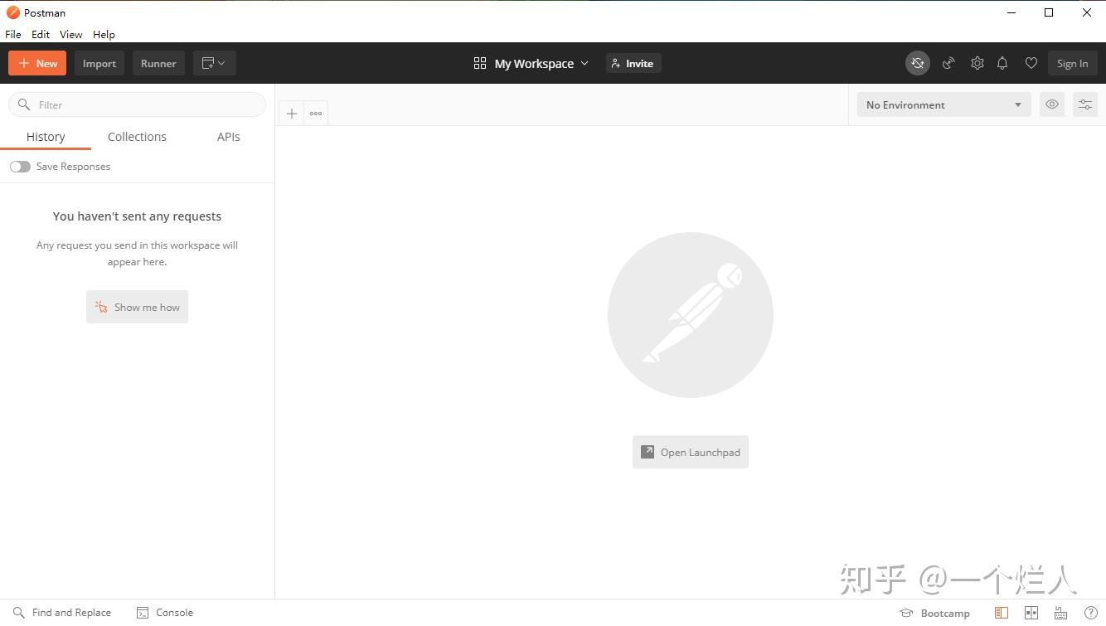Open Bootcamp from the status bar

pyautogui.click(x=934, y=613)
